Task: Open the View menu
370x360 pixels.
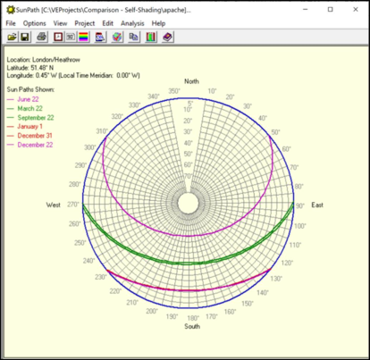Action: (x=60, y=23)
